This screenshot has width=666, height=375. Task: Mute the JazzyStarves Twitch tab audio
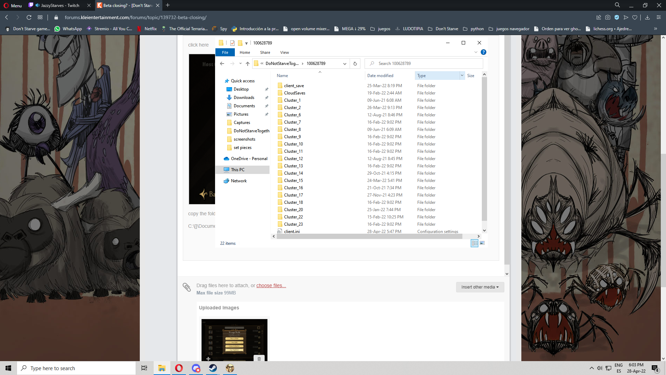point(37,5)
